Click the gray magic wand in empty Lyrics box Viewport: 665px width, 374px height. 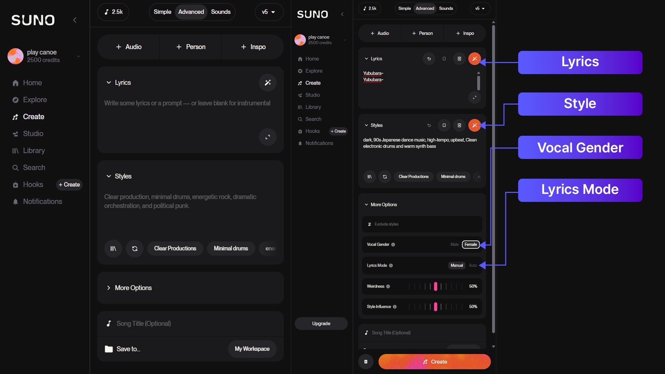(267, 82)
